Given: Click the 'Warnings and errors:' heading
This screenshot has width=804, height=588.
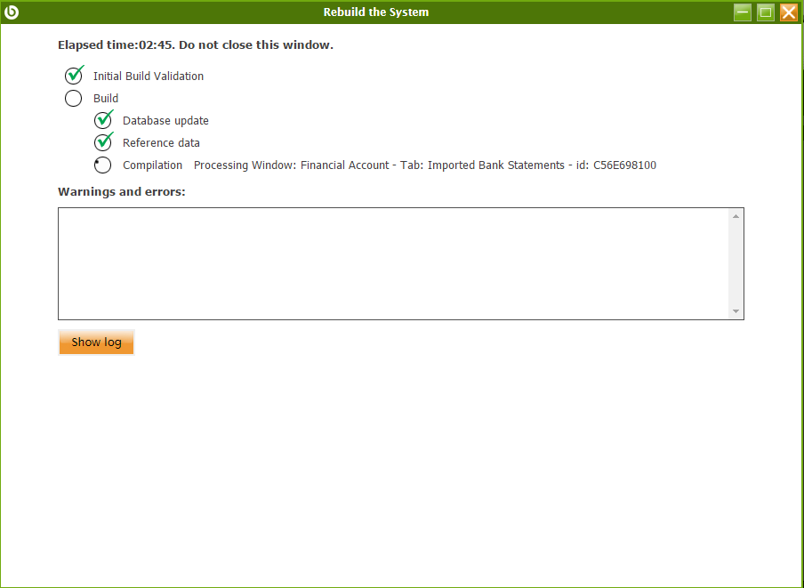Looking at the screenshot, I should tap(122, 192).
